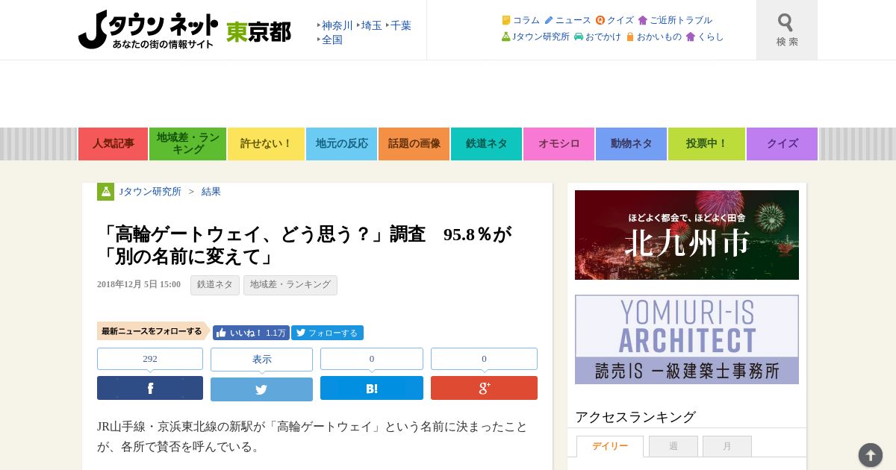The width and height of the screenshot is (896, 470).
Task: Click the Jタウン研究所 breadcrumb link
Action: [150, 192]
